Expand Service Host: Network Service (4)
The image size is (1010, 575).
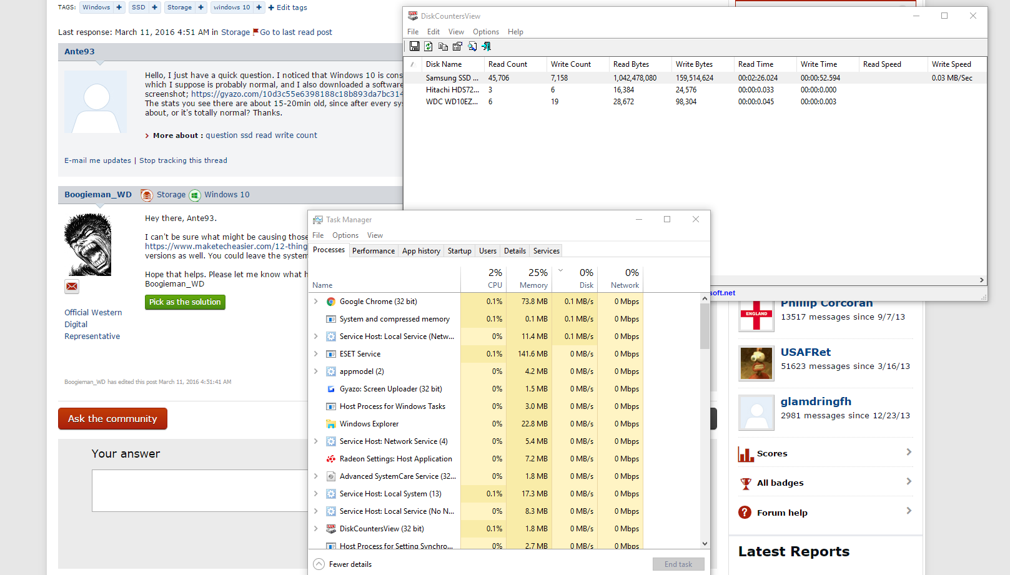tap(316, 441)
